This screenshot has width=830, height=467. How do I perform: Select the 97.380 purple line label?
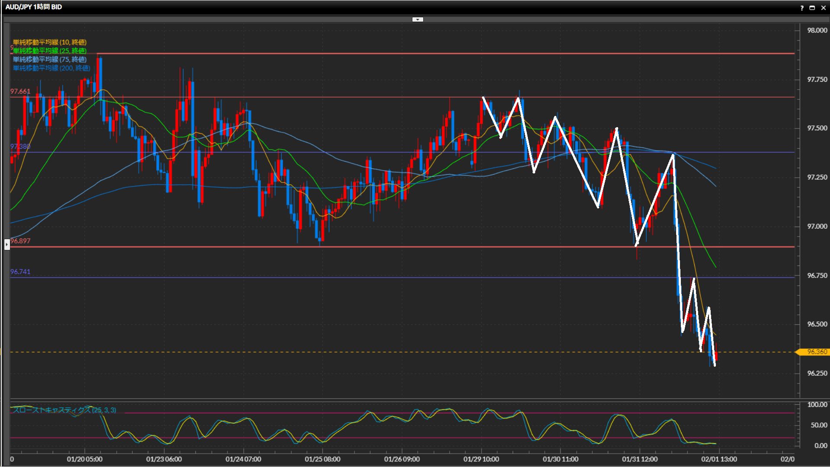pos(20,147)
